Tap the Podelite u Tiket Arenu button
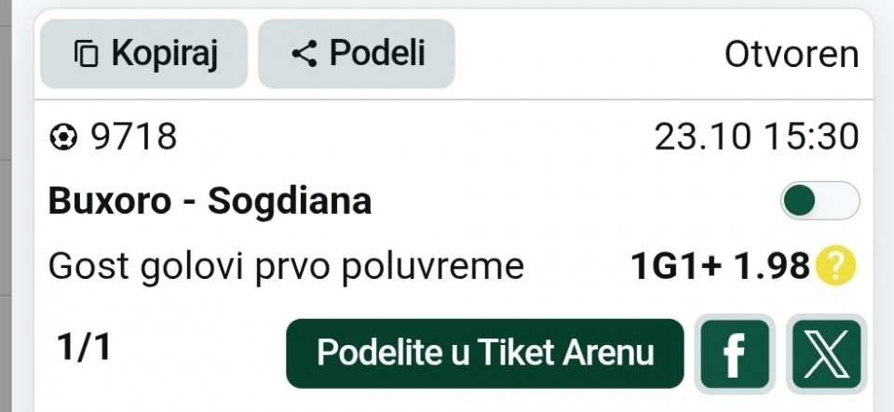 485,353
